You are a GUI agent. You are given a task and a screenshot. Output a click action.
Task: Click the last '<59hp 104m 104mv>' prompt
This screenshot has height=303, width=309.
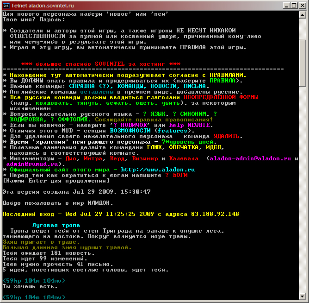34,297
